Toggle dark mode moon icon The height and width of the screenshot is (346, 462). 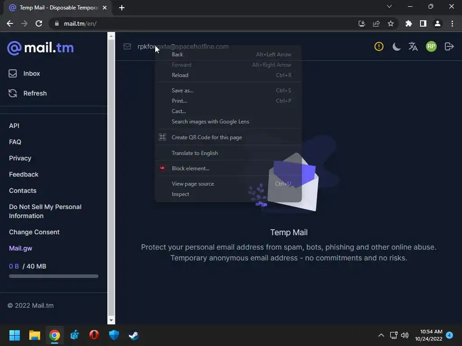click(396, 46)
